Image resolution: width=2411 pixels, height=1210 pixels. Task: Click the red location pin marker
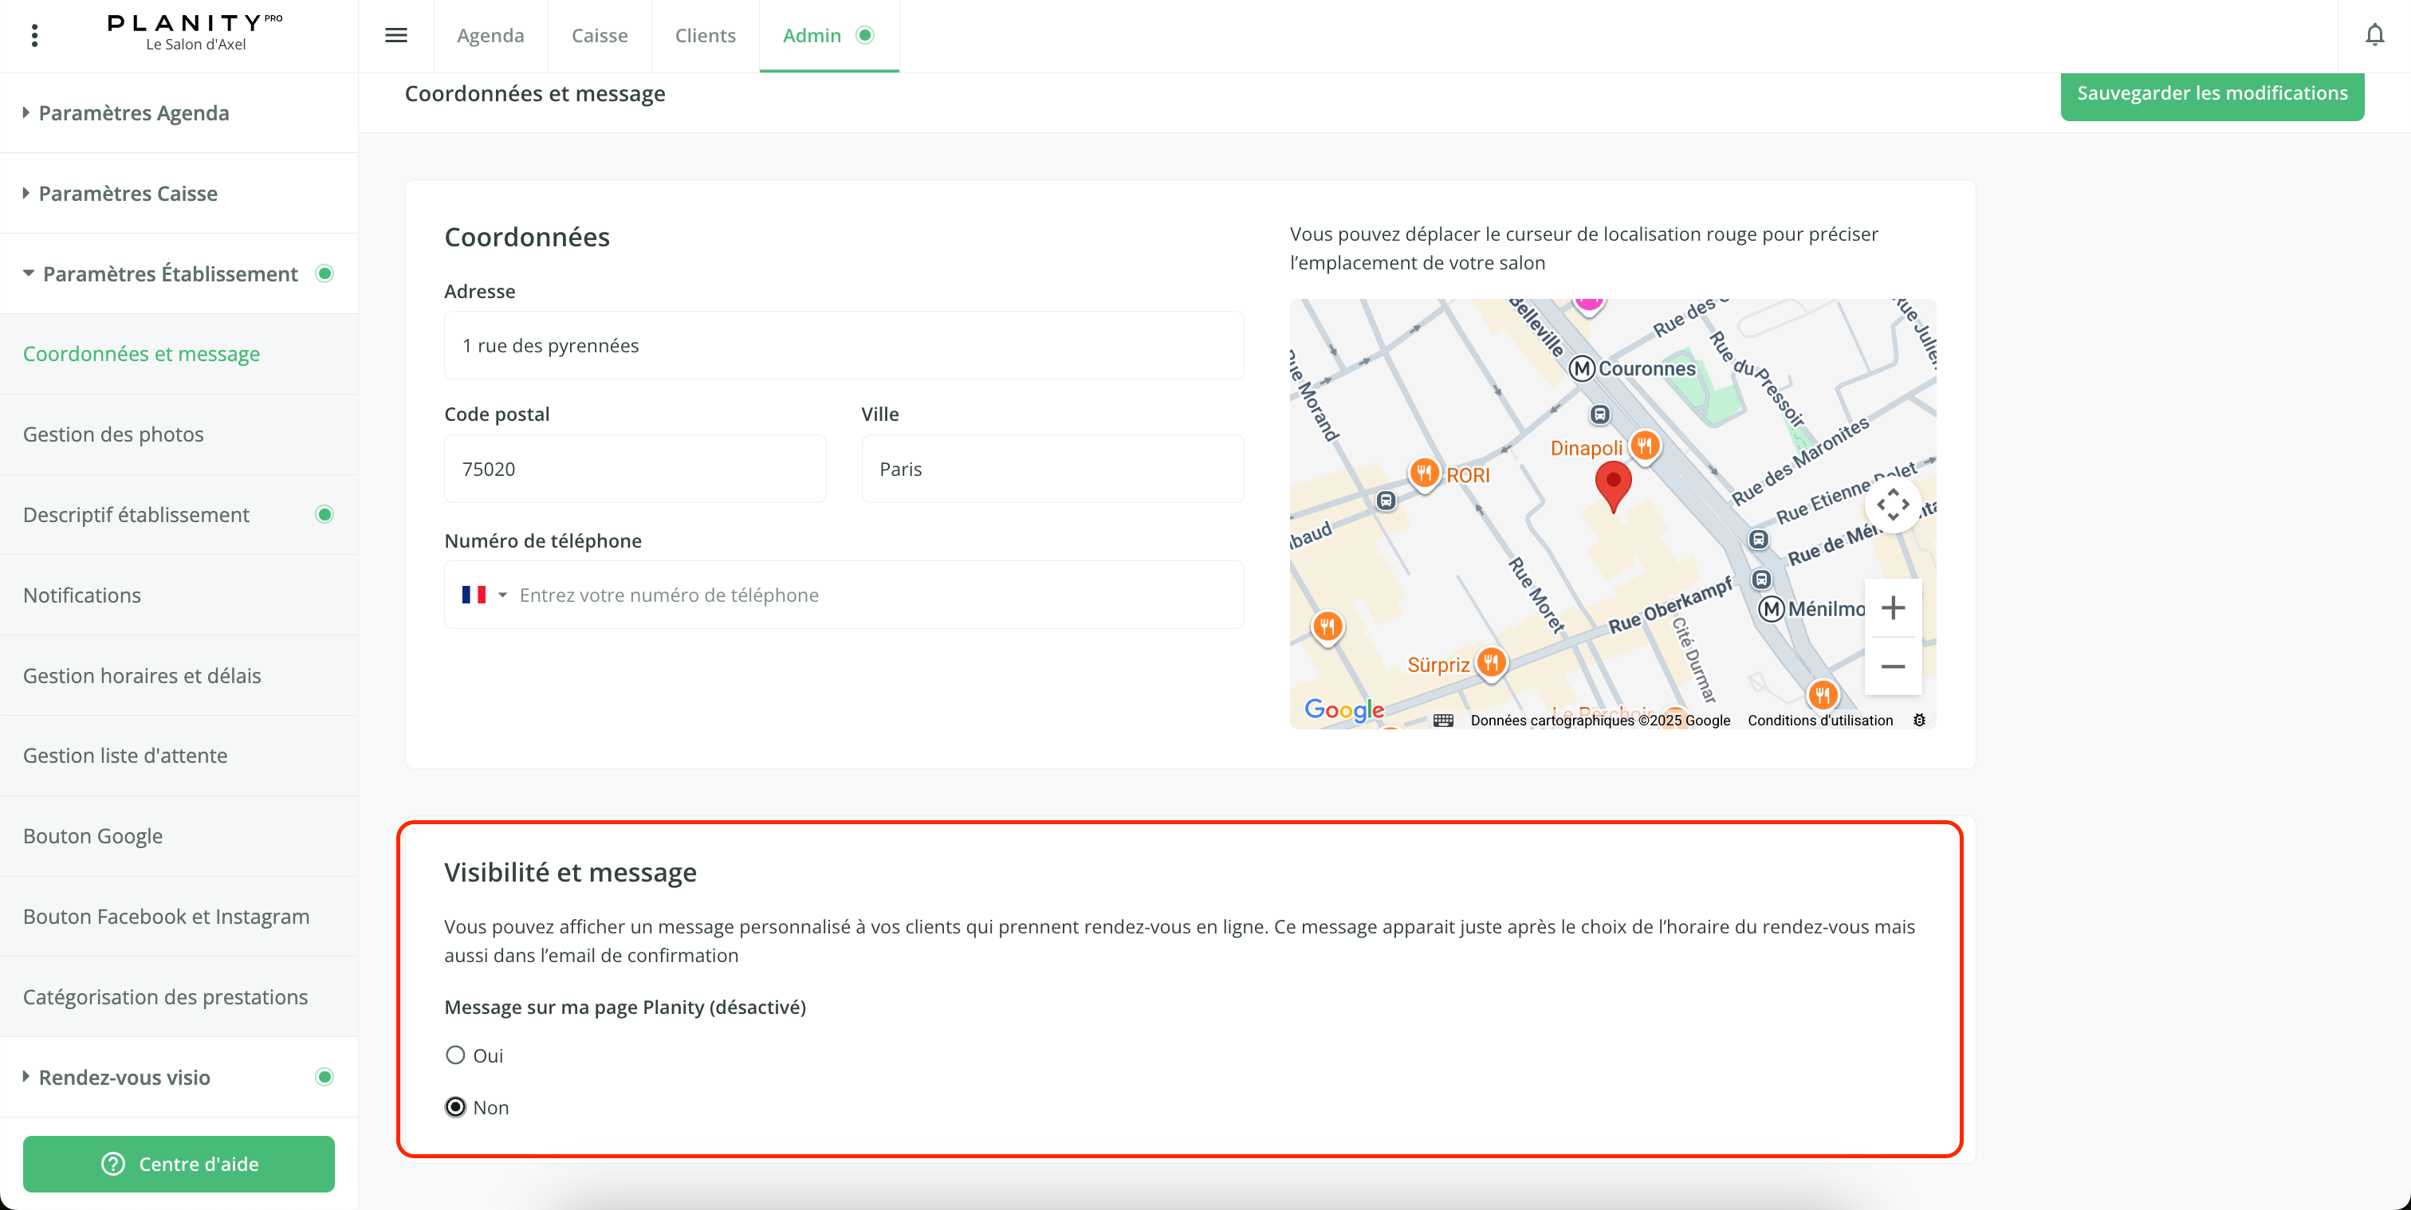tap(1613, 484)
